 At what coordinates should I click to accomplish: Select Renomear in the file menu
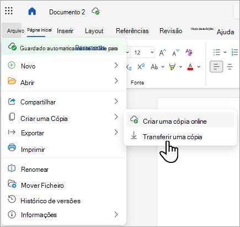click(x=63, y=169)
